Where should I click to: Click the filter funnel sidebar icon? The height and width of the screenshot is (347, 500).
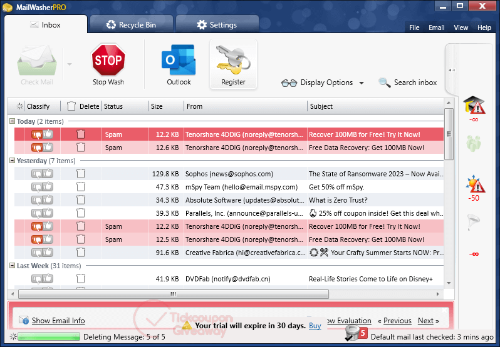[474, 223]
